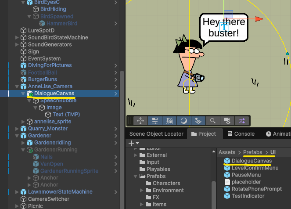Click the purple shuffle arrows icon
Viewport: 291px width, 209px height.
(x=241, y=120)
